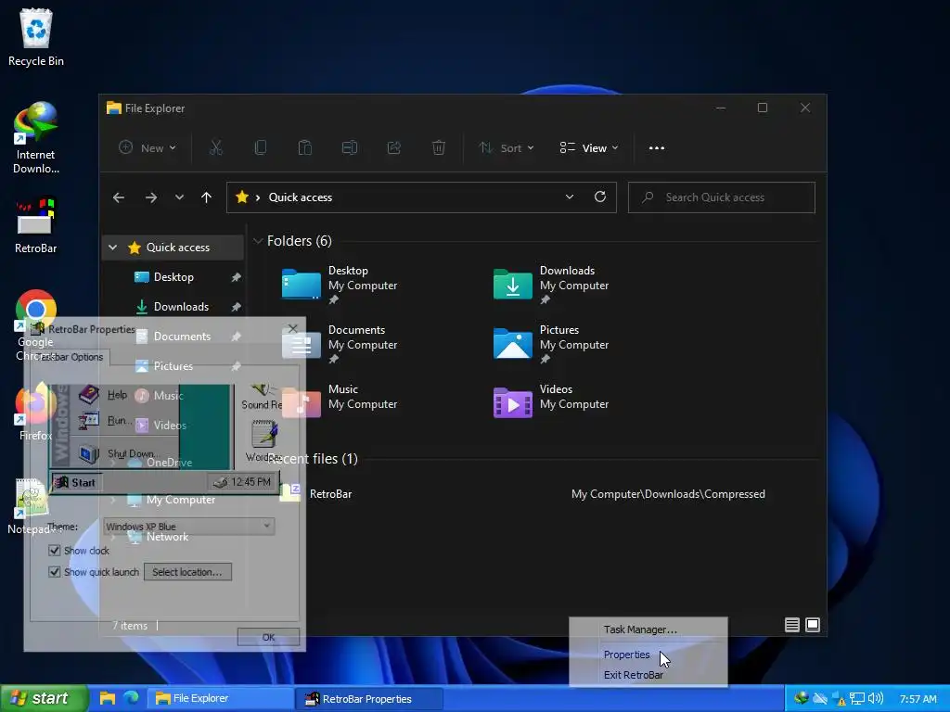
Task: Click the Search Quick access field
Action: pyautogui.click(x=721, y=197)
